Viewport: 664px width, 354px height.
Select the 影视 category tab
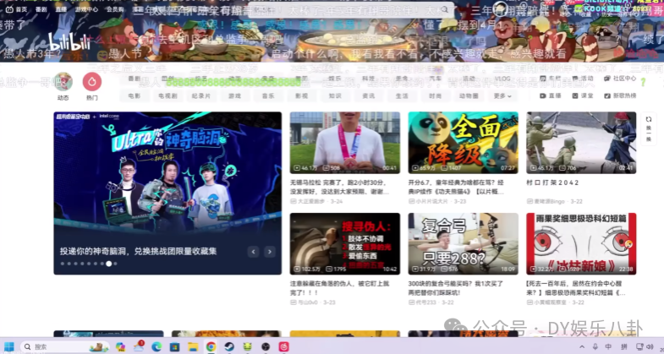[301, 96]
